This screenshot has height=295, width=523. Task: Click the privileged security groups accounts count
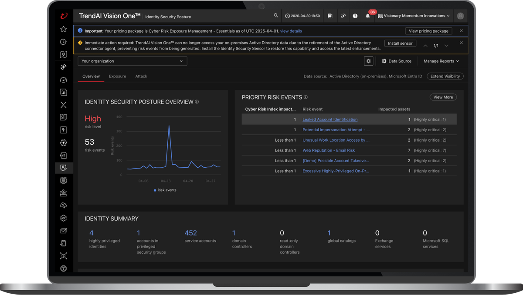(x=139, y=233)
